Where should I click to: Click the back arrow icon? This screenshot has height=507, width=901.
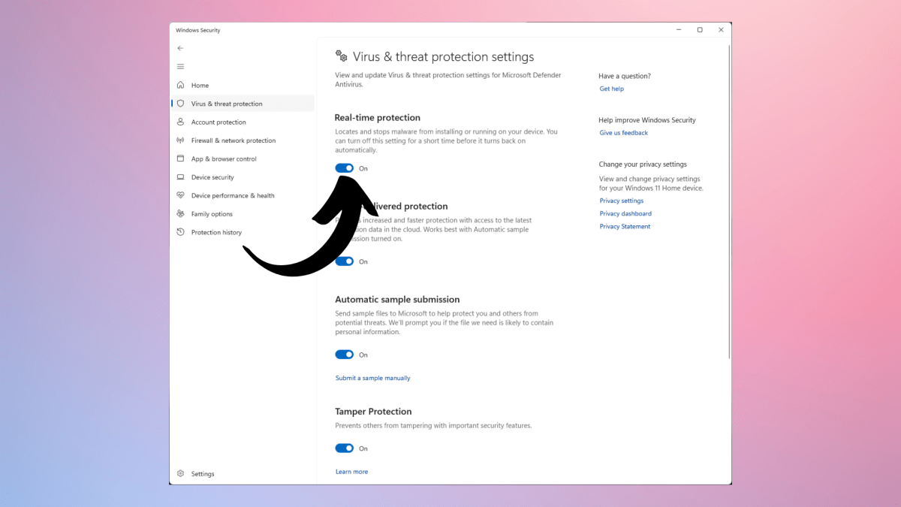(180, 48)
